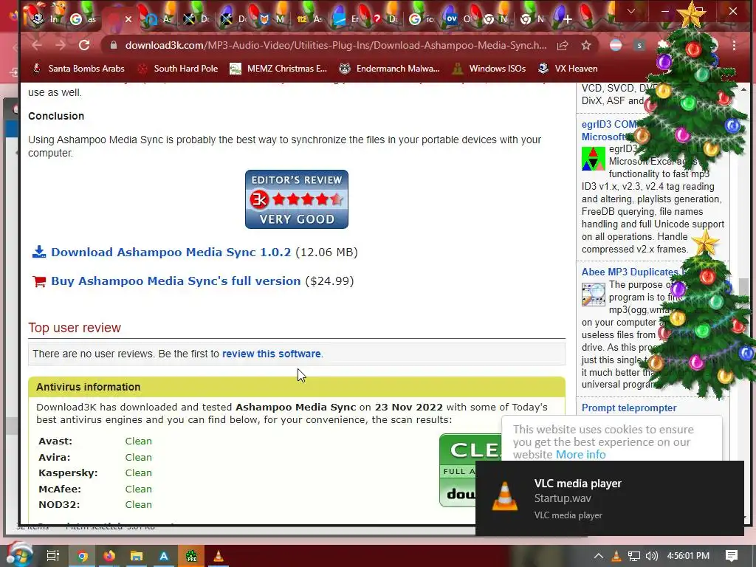Image resolution: width=756 pixels, height=567 pixels.
Task: Click the Abee MP3 magnifier thumbnail
Action: pos(593,294)
